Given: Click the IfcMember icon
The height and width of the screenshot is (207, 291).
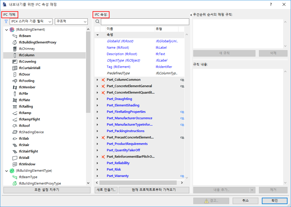Looking at the screenshot, I should (x=15, y=87).
